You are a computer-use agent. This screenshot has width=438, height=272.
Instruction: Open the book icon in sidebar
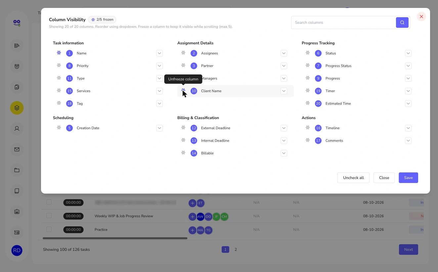pyautogui.click(x=17, y=191)
